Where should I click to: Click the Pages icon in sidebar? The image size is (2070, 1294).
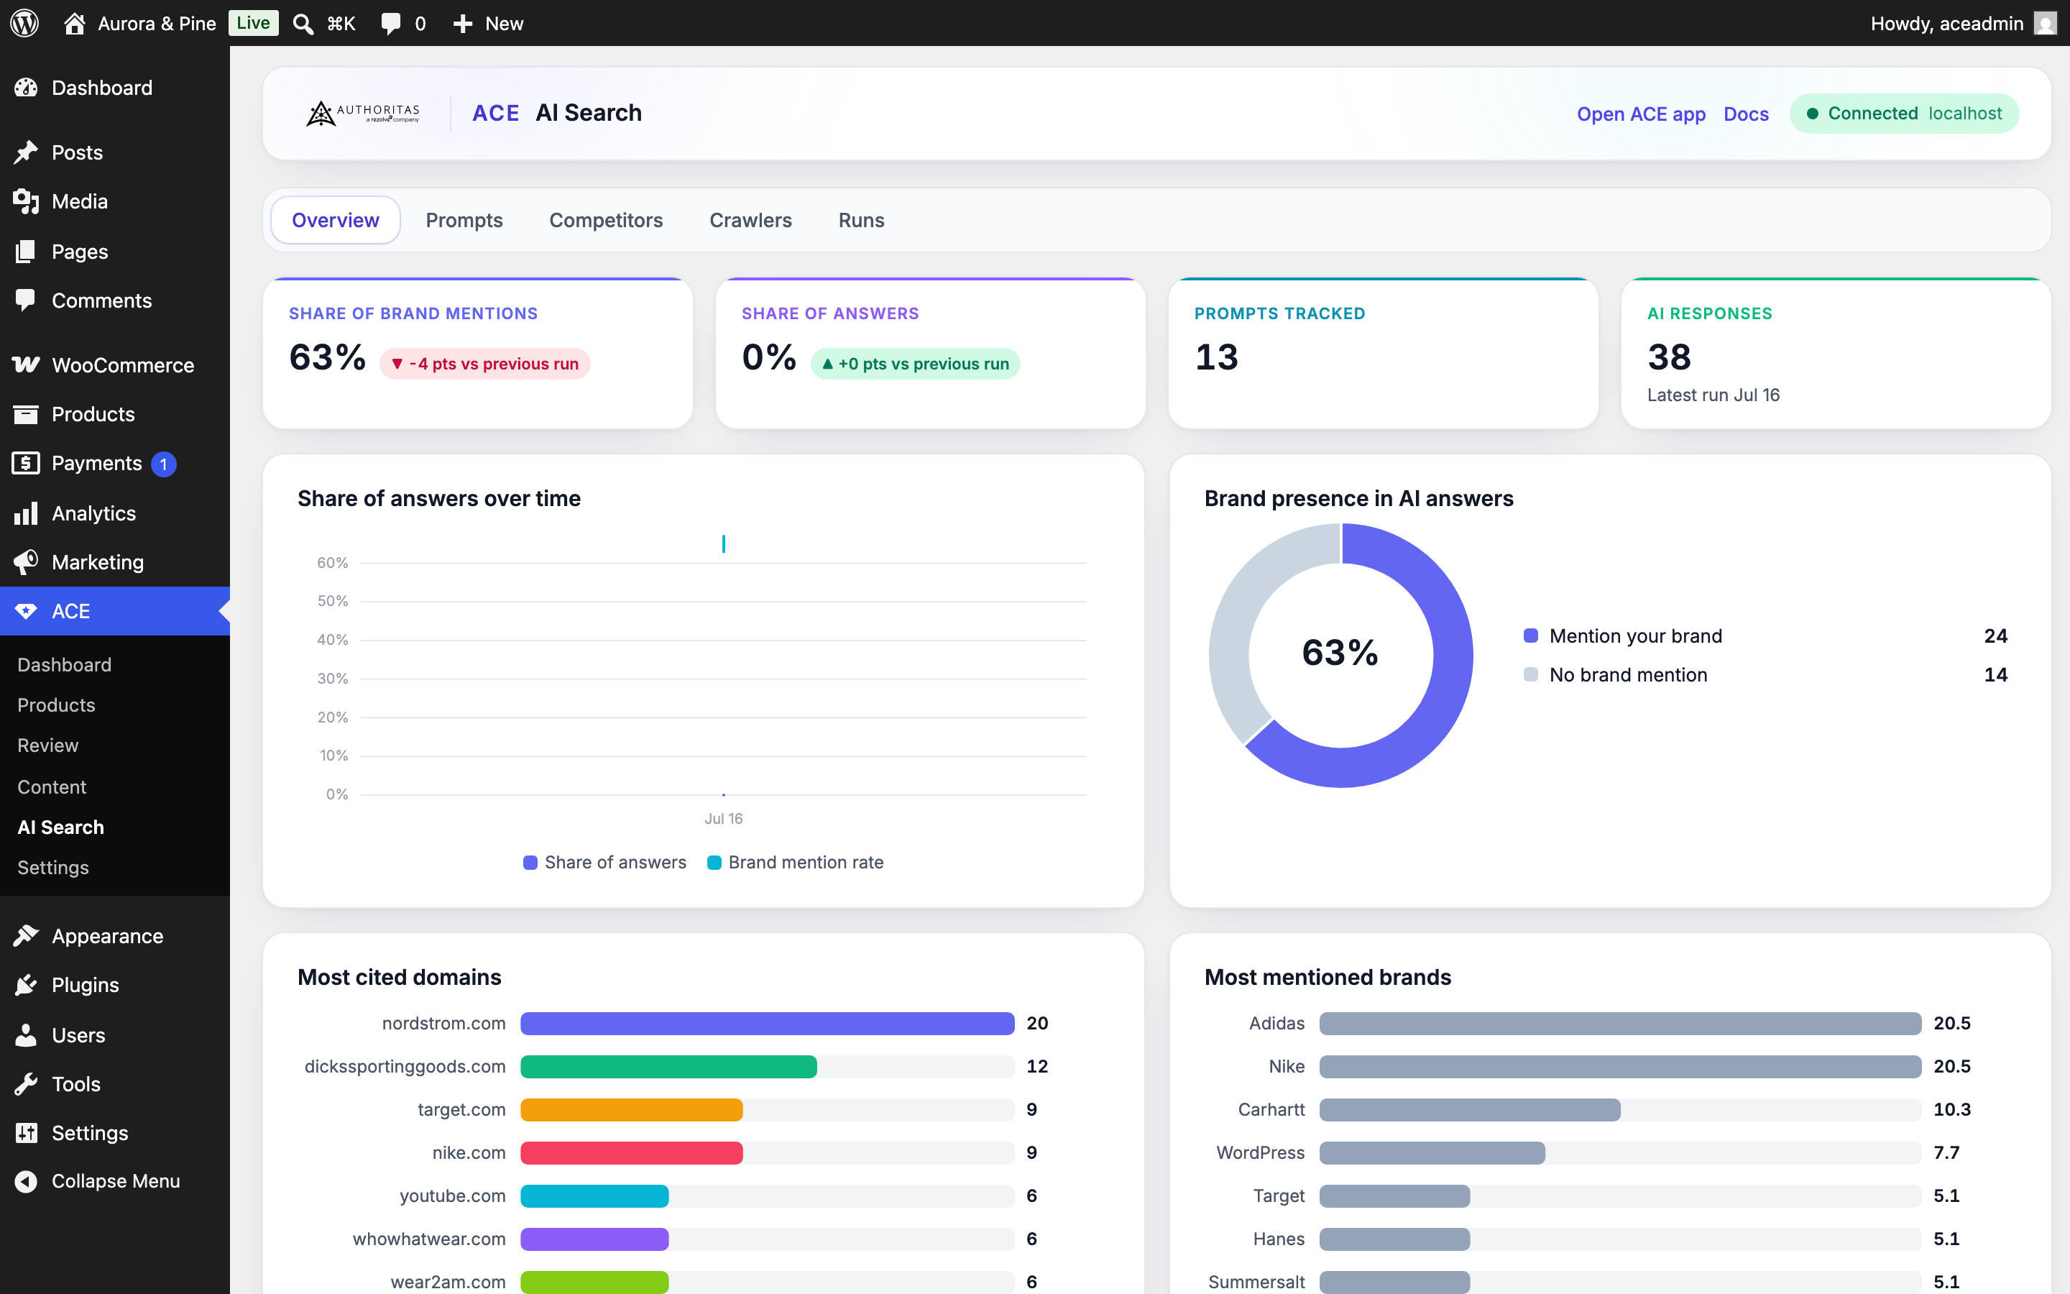click(x=26, y=251)
